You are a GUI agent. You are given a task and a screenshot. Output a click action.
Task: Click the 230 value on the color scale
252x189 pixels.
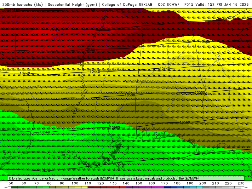pos(241,183)
